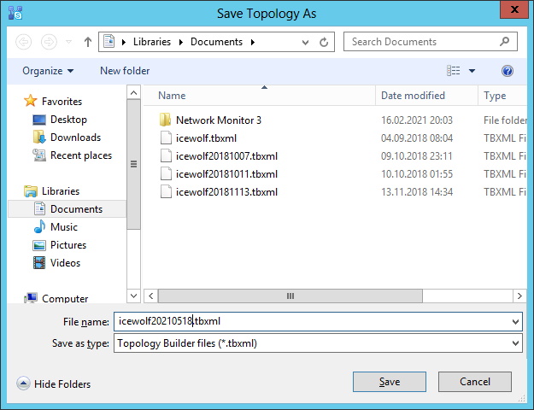Click the Downloads folder icon
The height and width of the screenshot is (410, 534).
39,138
